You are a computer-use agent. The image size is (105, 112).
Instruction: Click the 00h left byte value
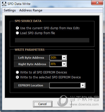coord(53,58)
